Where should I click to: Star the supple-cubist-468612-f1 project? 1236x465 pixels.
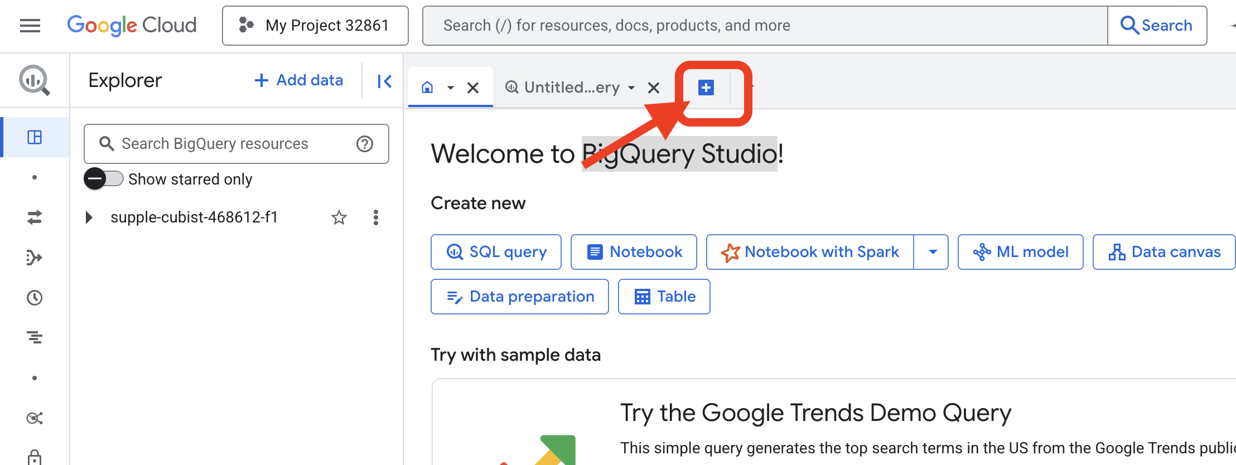coord(339,217)
